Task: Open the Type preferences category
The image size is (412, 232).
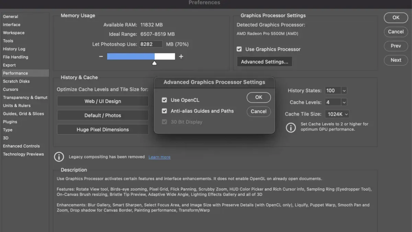Action: coord(8,130)
